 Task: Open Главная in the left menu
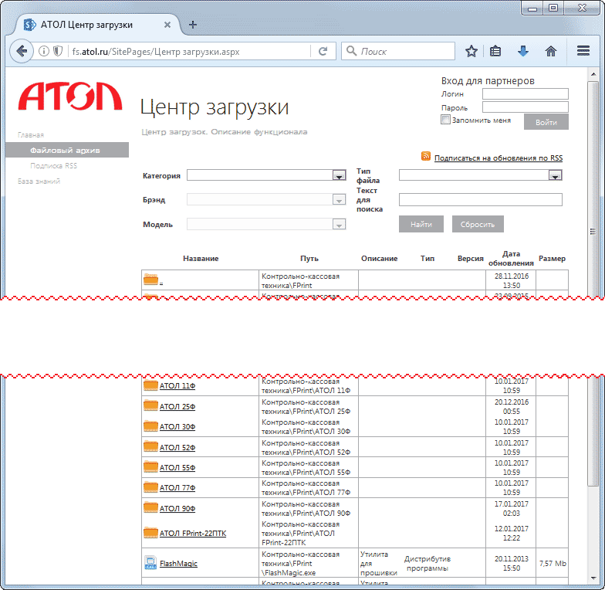[31, 134]
